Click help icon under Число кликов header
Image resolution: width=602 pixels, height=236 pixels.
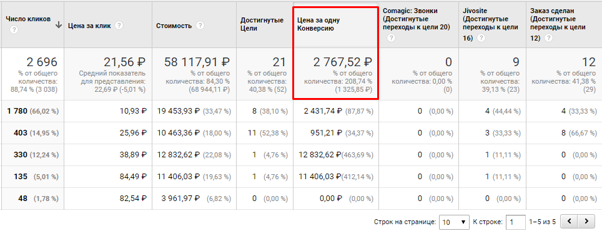(x=14, y=30)
